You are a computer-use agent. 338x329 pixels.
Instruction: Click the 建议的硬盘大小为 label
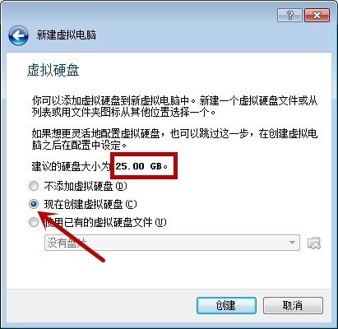[71, 166]
